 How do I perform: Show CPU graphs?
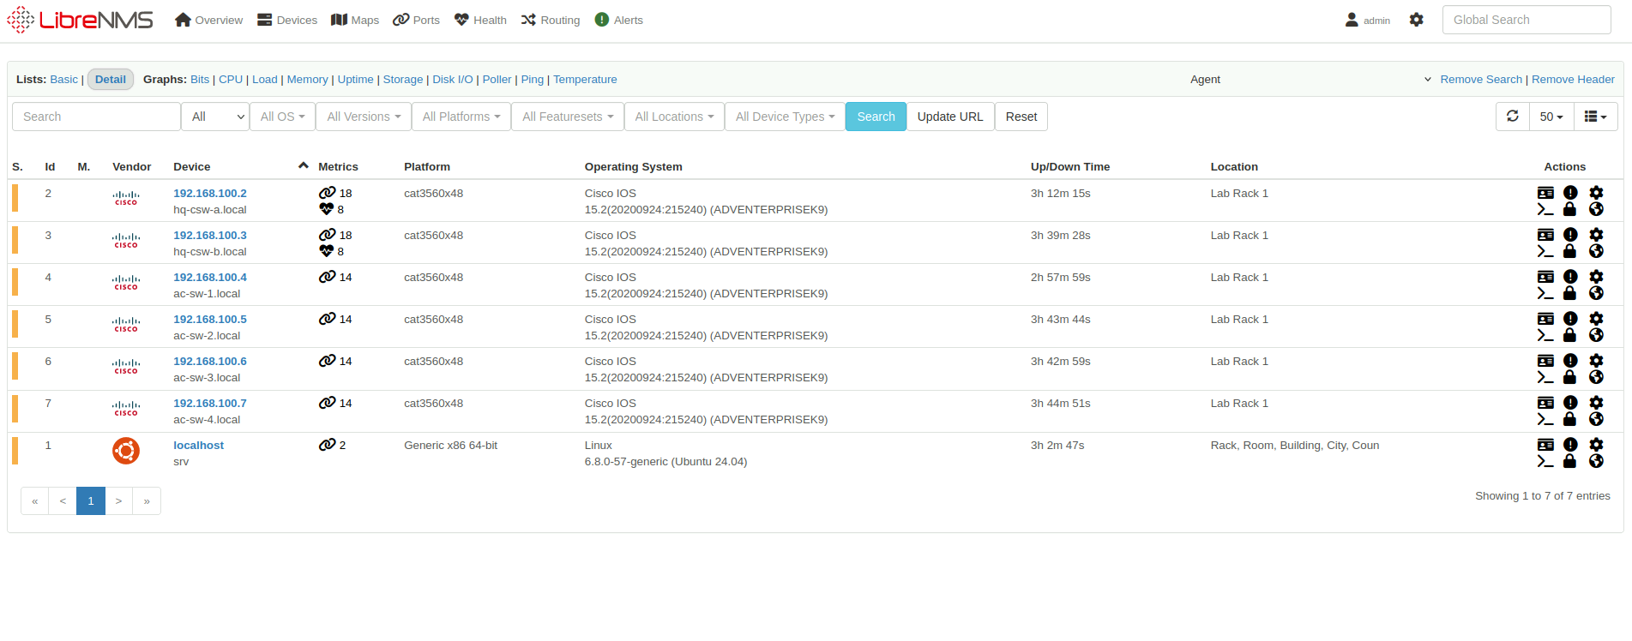coord(231,79)
